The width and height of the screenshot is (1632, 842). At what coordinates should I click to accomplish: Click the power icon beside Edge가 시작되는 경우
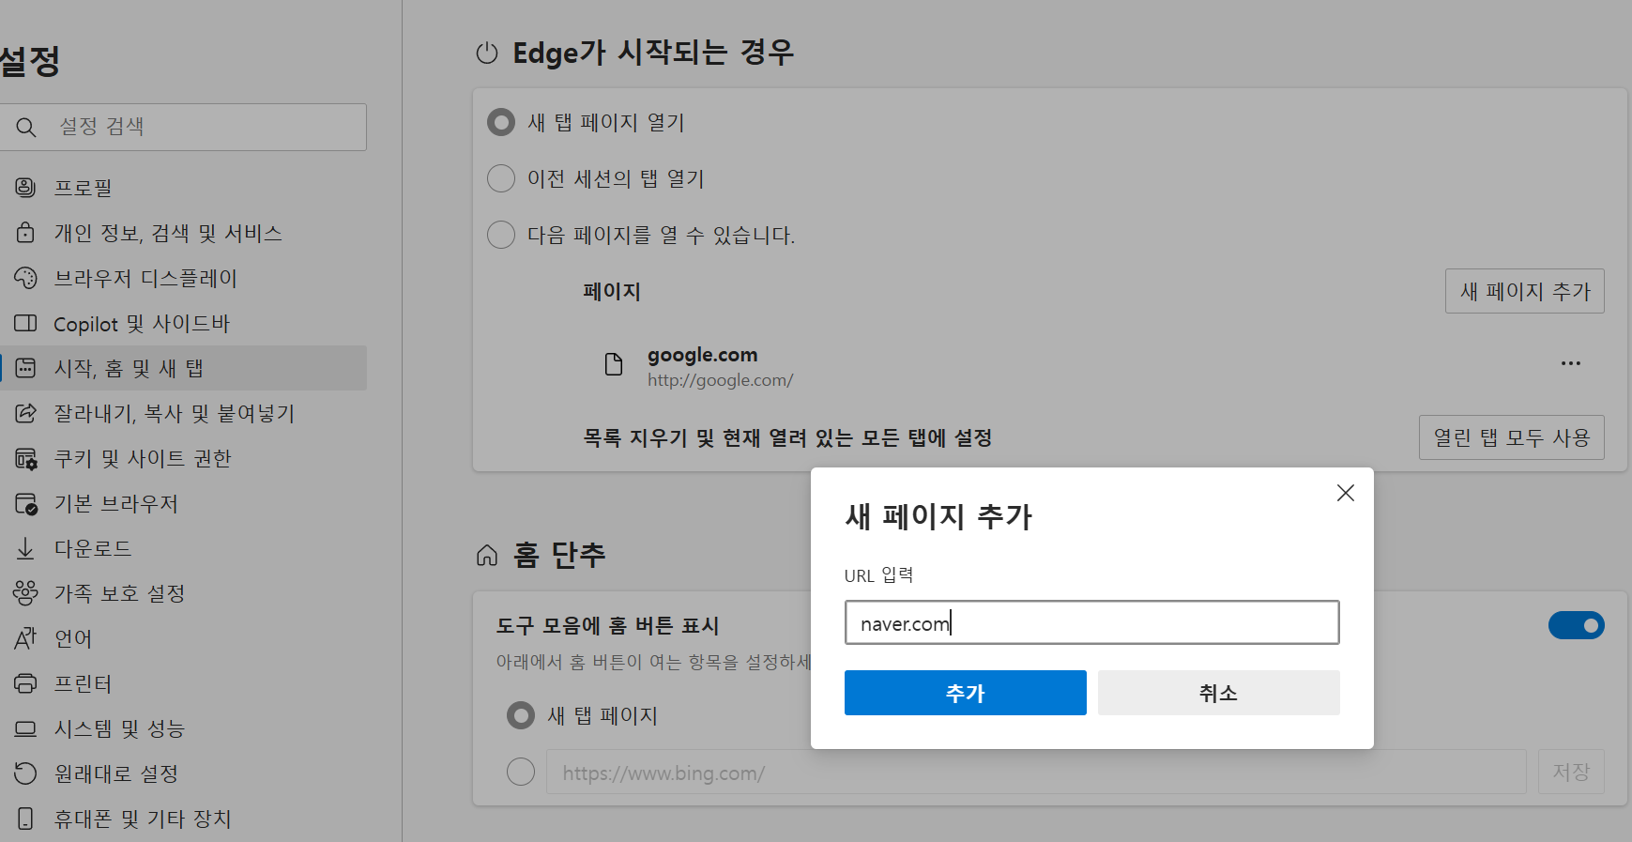[487, 53]
